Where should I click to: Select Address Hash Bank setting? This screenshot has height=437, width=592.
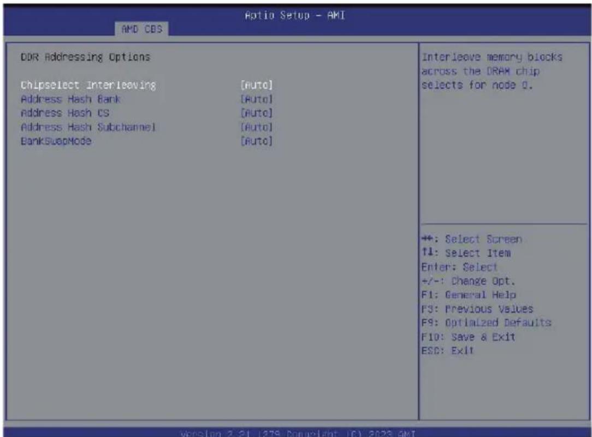coord(70,99)
